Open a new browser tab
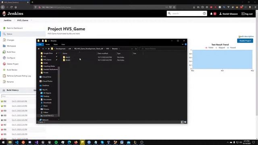This screenshot has height=145, width=258. click(32, 2)
